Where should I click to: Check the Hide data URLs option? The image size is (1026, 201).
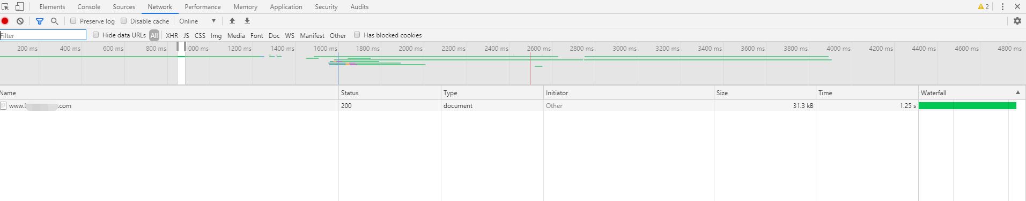coord(96,35)
